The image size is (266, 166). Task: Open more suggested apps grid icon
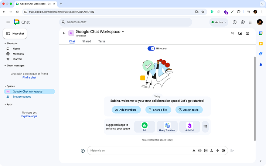coord(205,127)
